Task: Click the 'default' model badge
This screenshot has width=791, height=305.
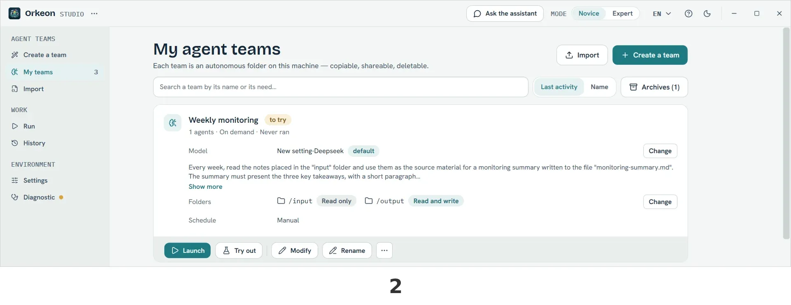Action: pyautogui.click(x=364, y=151)
